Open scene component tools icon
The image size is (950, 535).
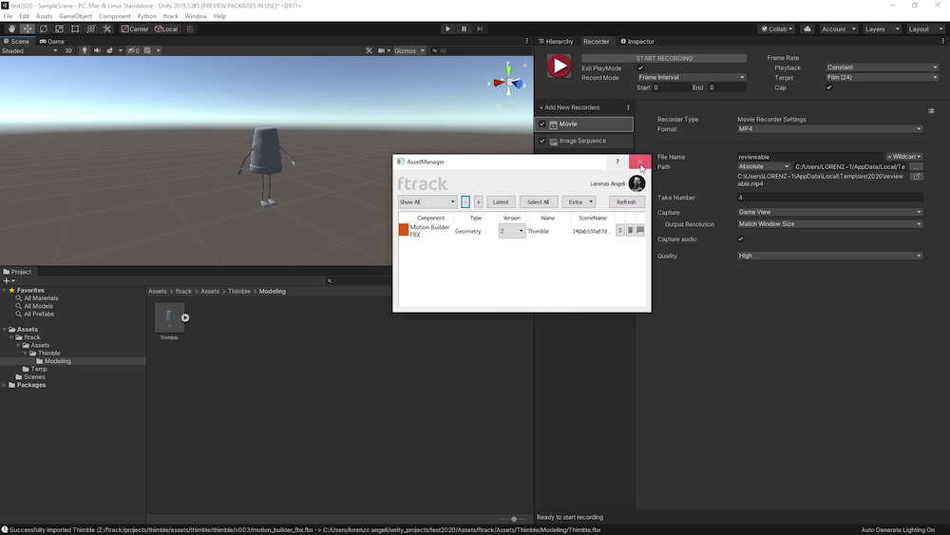[x=369, y=50]
